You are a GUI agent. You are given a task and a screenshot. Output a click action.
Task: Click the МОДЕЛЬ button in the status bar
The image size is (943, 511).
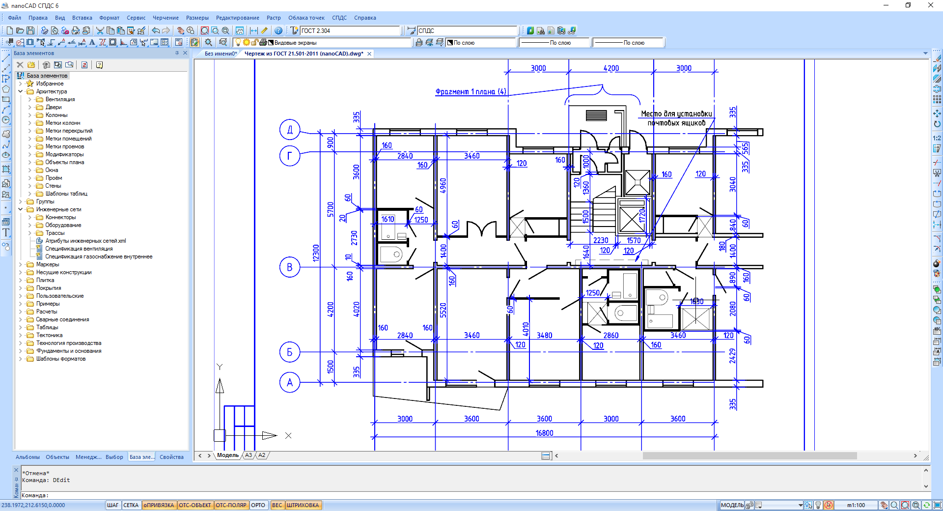click(x=732, y=505)
